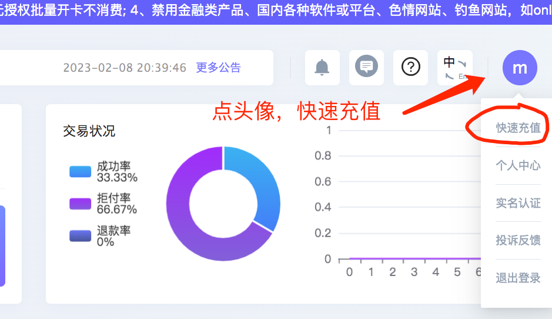Click the purple 'm' avatar
Screen dimensions: 552x319
(x=520, y=68)
